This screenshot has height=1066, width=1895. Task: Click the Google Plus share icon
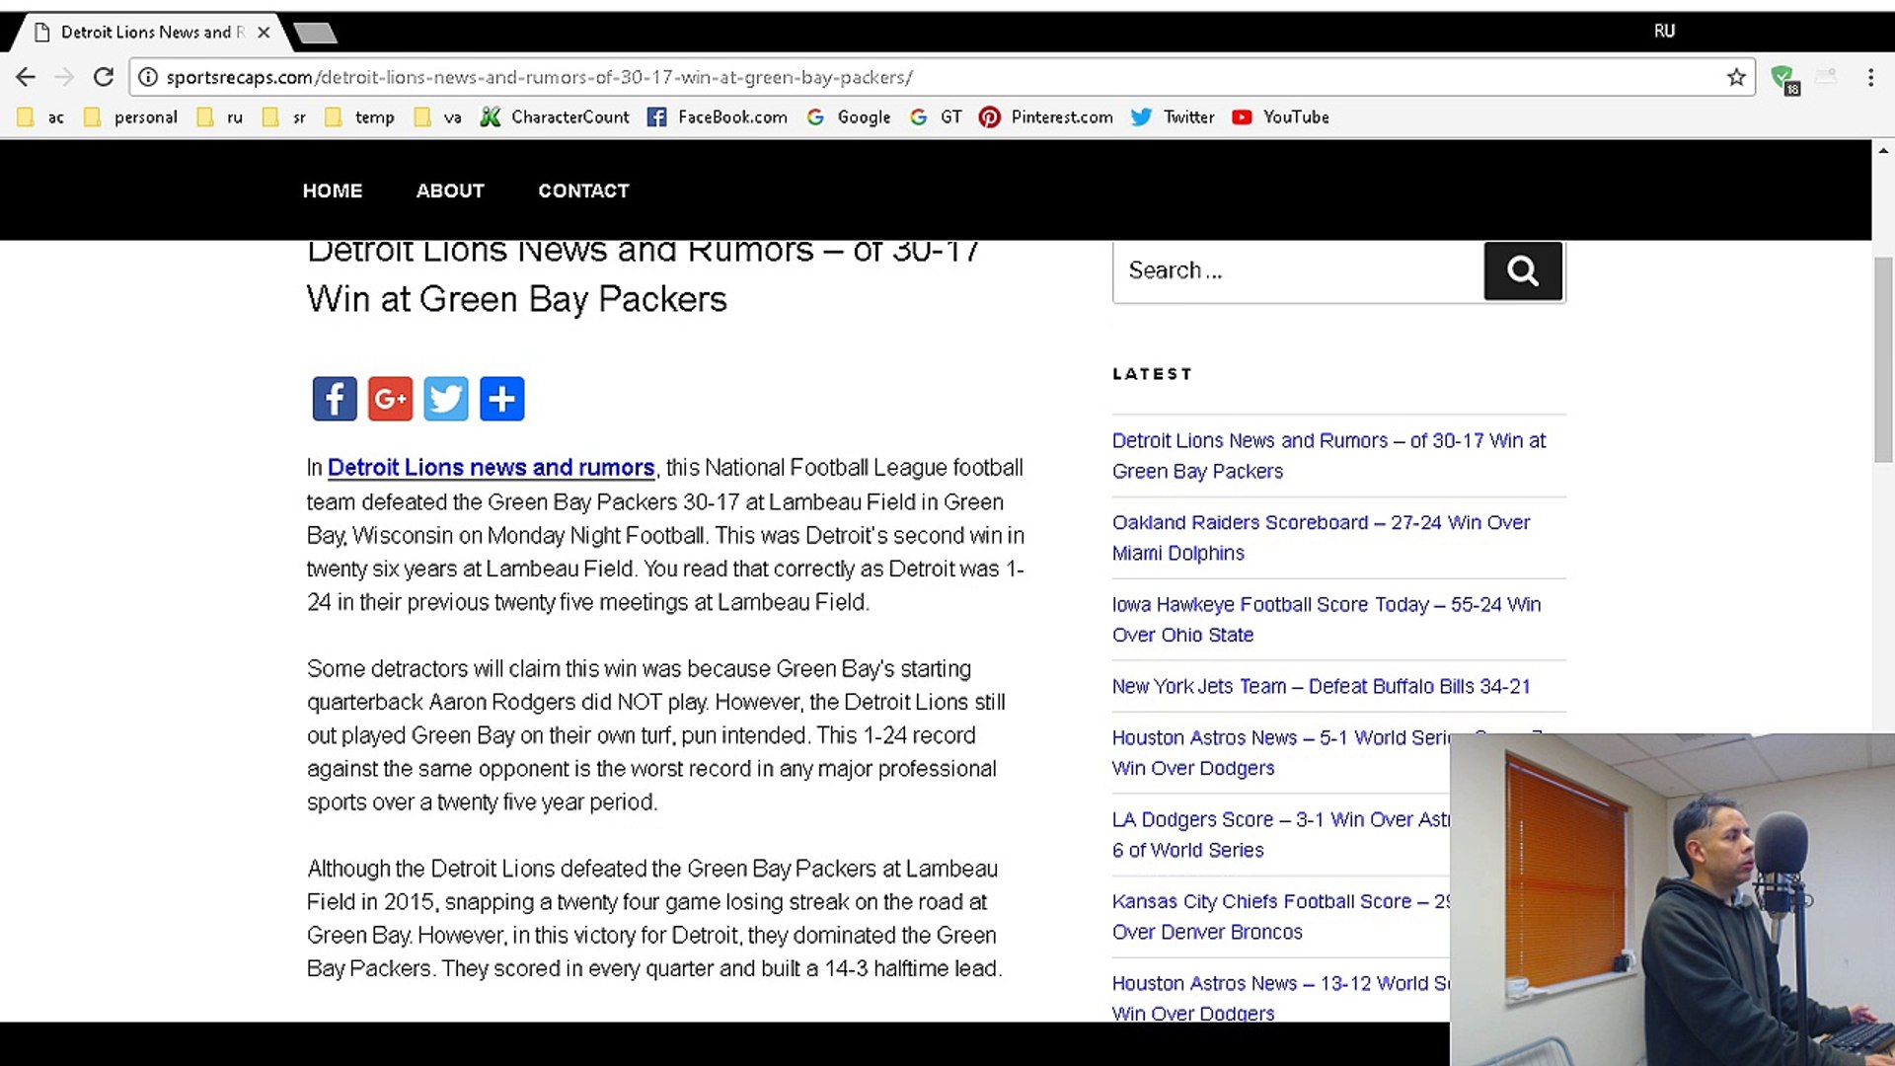(390, 399)
